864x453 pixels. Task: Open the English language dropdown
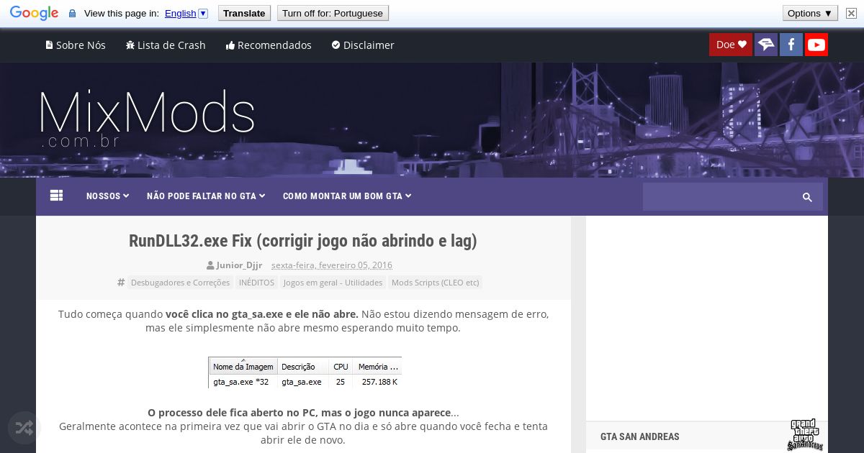pos(186,13)
